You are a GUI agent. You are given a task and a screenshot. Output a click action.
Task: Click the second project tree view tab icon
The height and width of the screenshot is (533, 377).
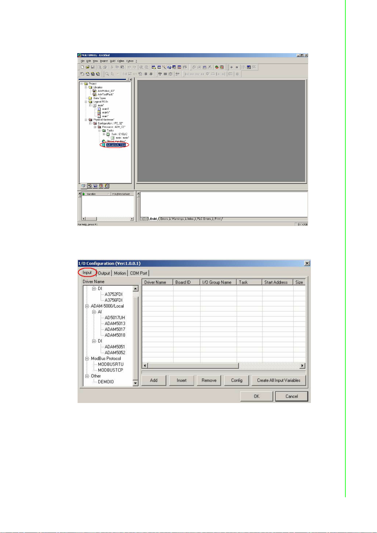click(90, 186)
